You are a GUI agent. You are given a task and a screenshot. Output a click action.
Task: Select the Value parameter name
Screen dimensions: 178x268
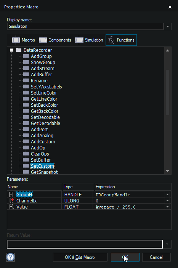click(x=22, y=207)
